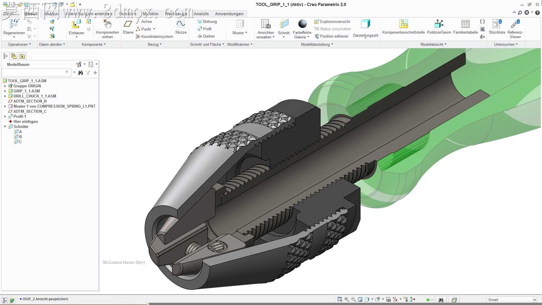The width and height of the screenshot is (542, 305).
Task: Click the binoculars find icon in status bar
Action: pos(441,300)
